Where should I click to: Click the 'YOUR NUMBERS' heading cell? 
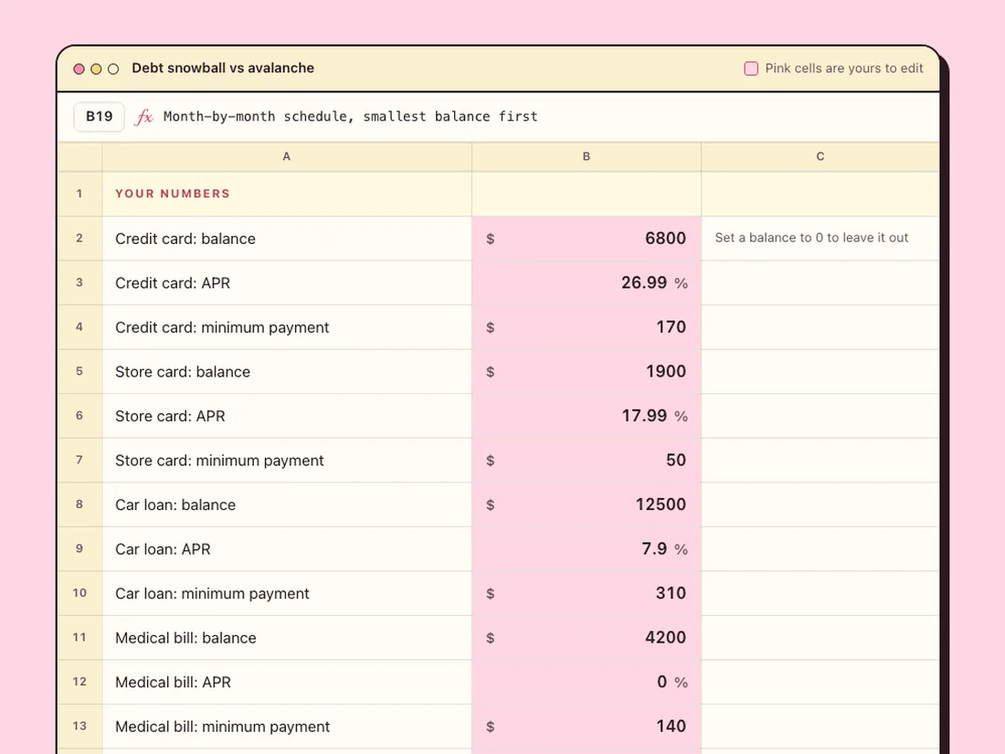coord(287,194)
